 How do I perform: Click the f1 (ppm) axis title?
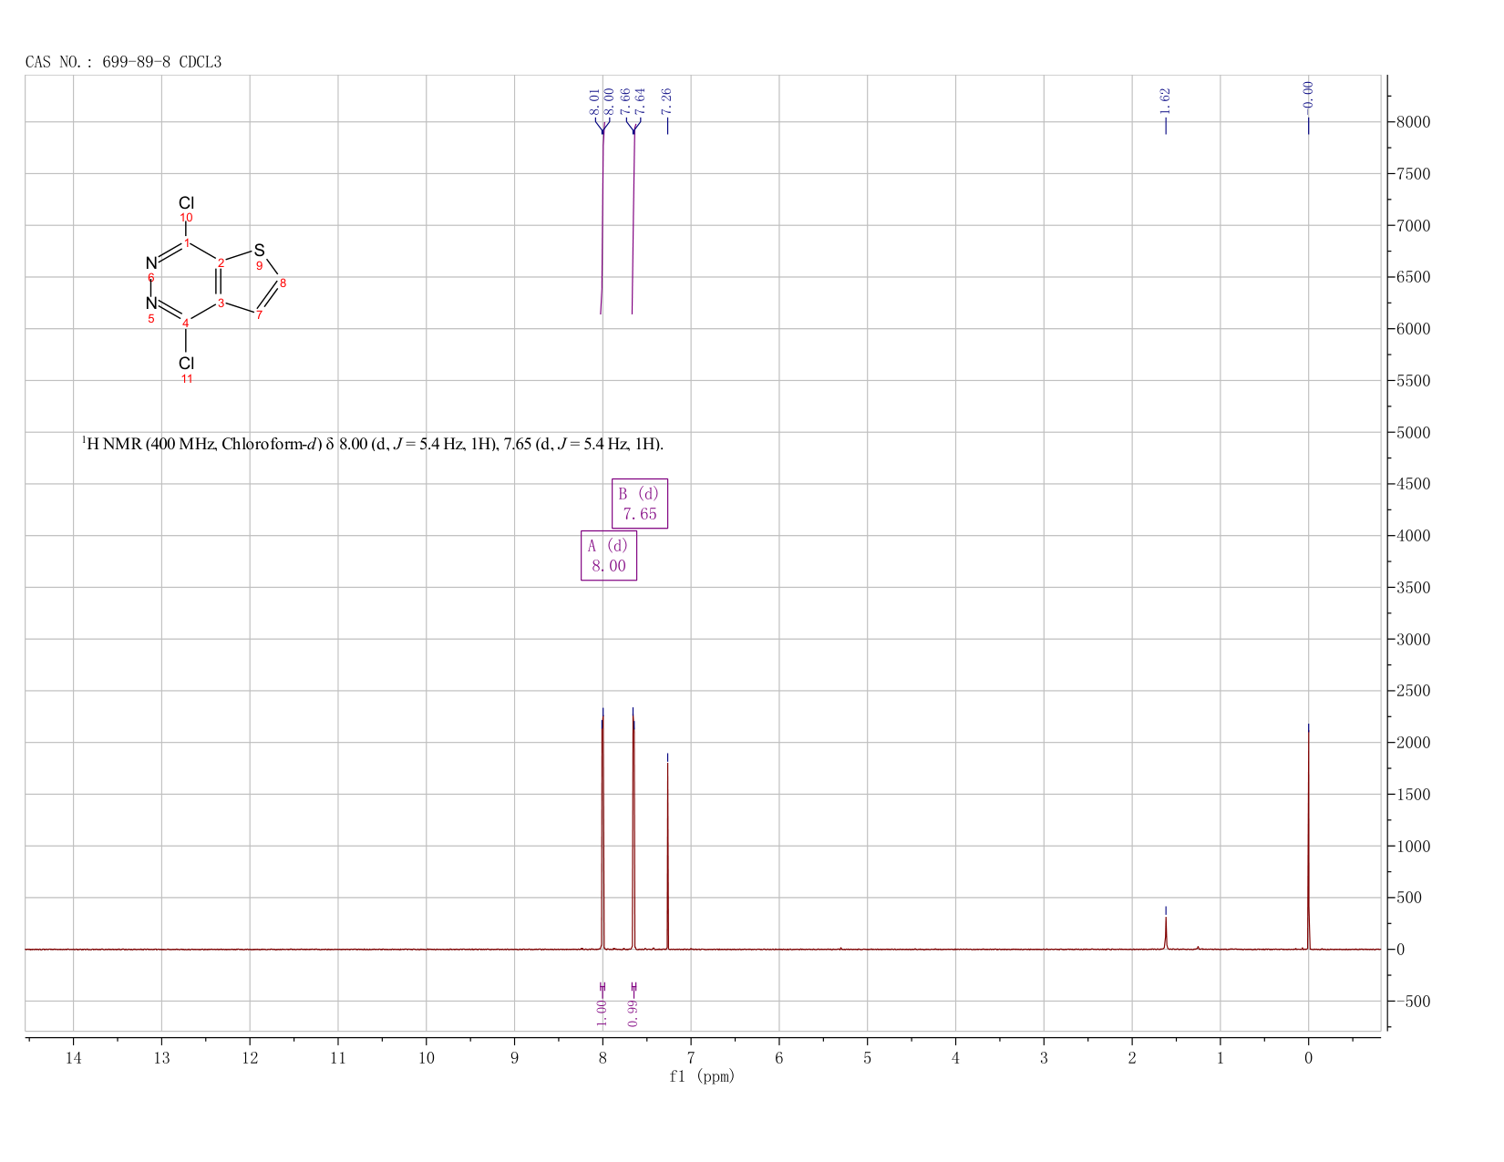(702, 1076)
